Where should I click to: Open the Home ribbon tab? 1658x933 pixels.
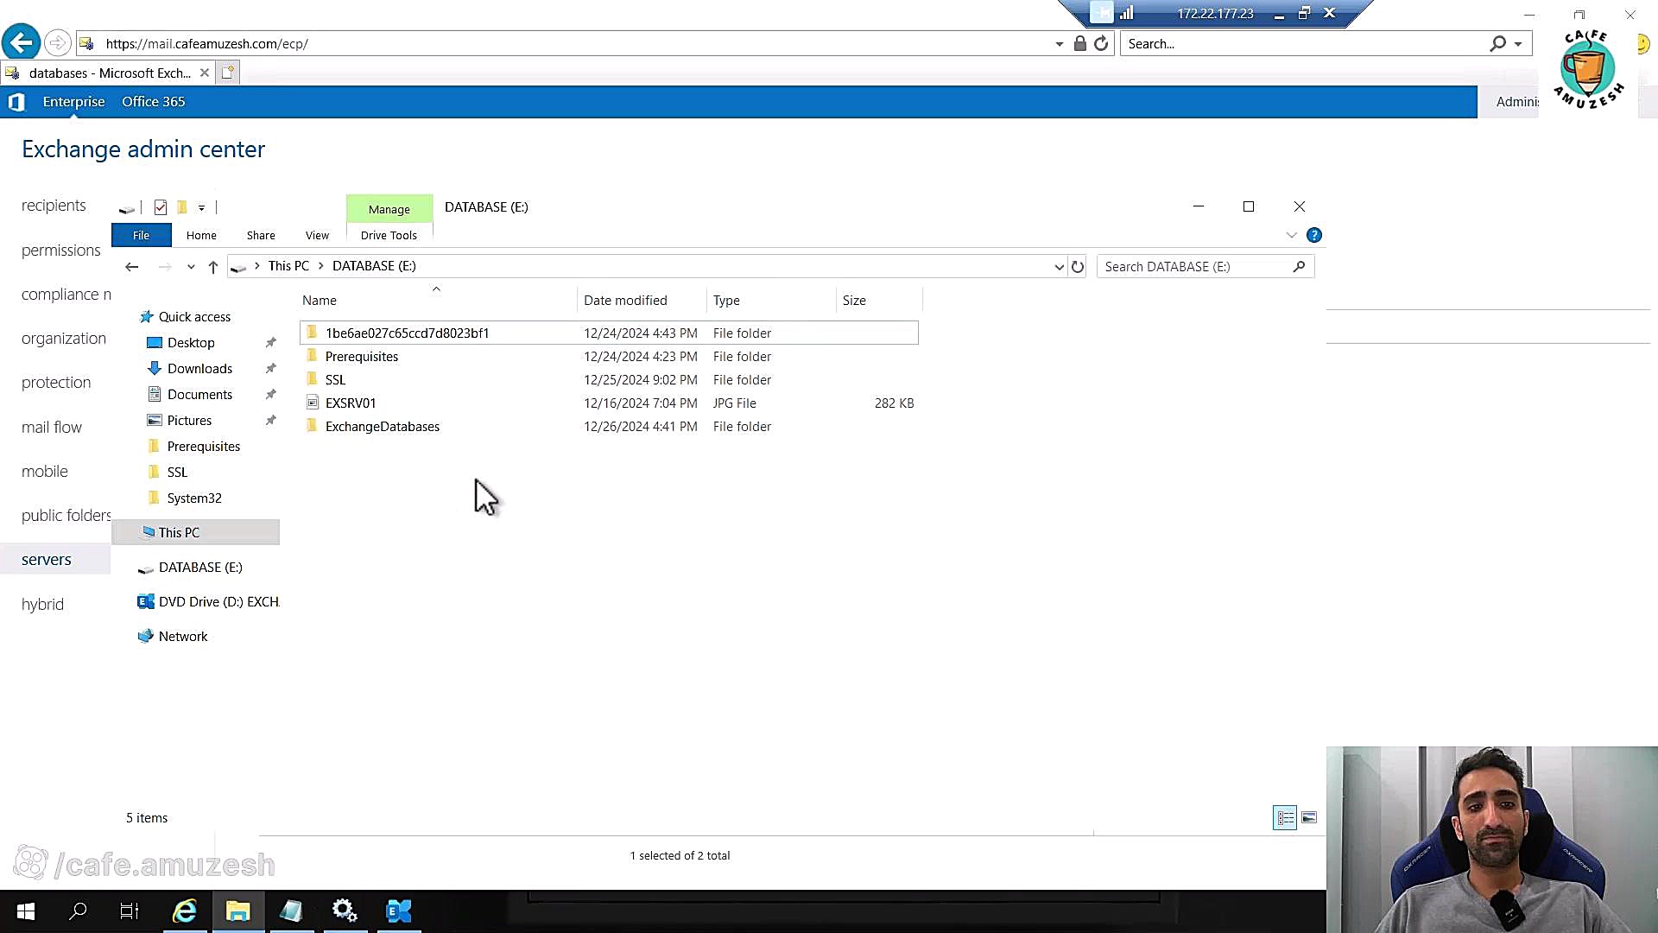tap(201, 235)
